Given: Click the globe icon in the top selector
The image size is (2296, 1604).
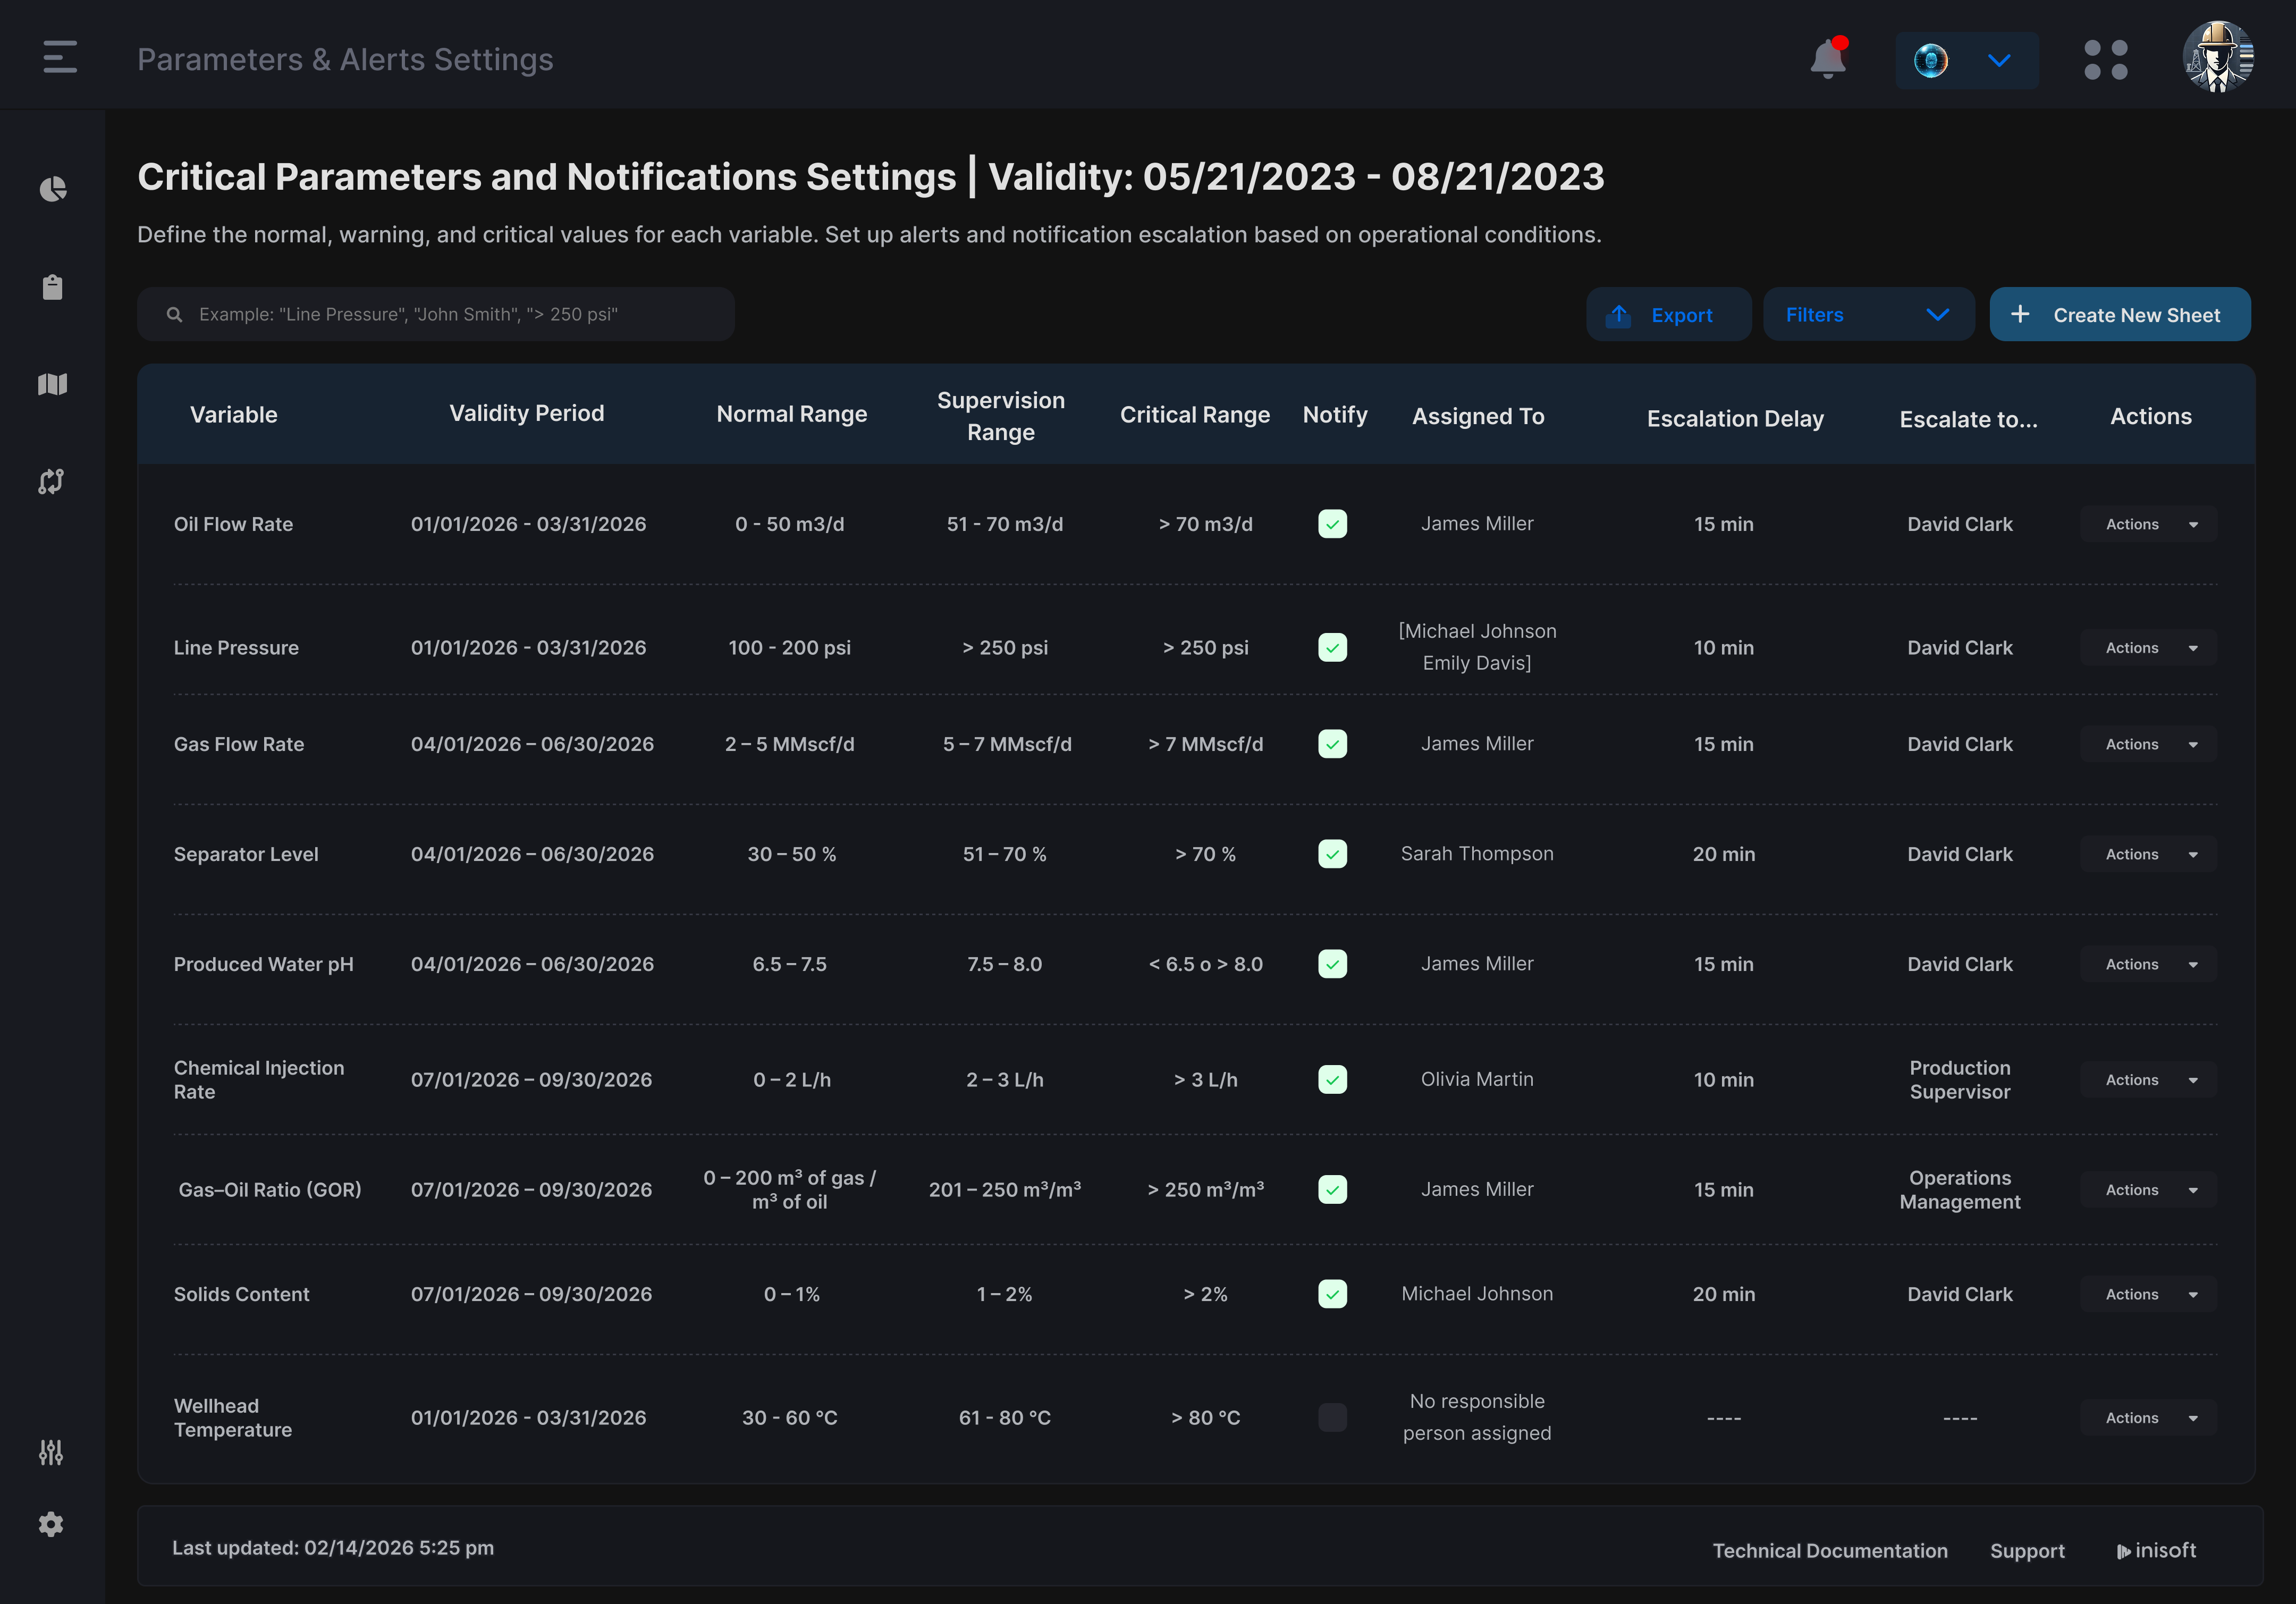Looking at the screenshot, I should coord(1930,60).
